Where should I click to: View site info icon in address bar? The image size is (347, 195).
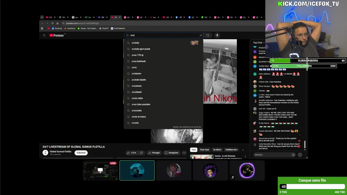coord(63,23)
